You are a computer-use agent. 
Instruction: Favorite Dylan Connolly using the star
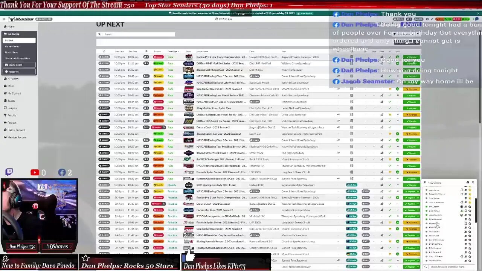click(470, 244)
